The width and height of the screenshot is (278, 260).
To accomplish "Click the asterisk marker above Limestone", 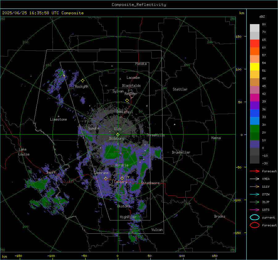I will point(58,117).
